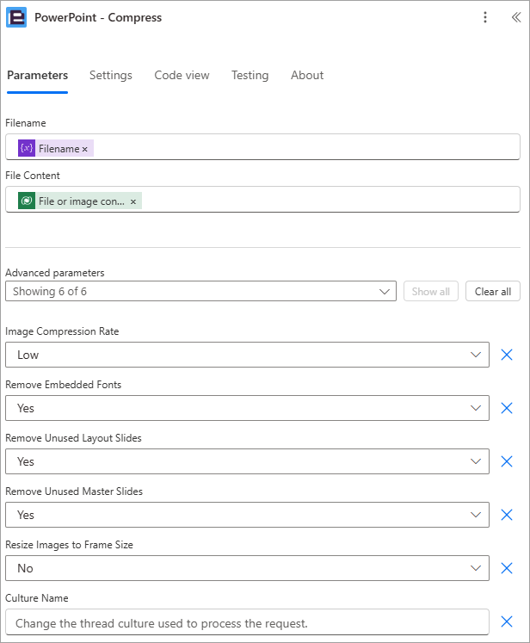Click the Clear all button

pos(493,291)
